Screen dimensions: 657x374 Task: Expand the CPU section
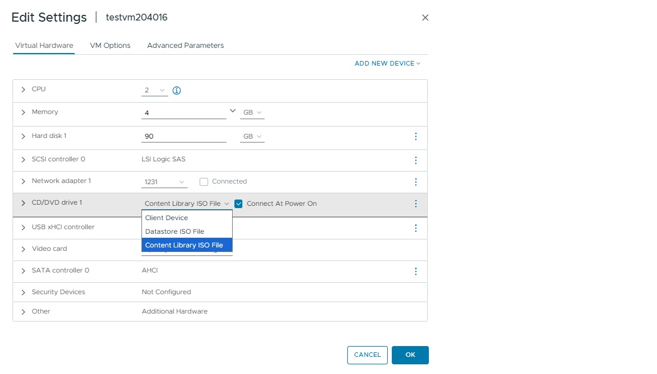23,89
